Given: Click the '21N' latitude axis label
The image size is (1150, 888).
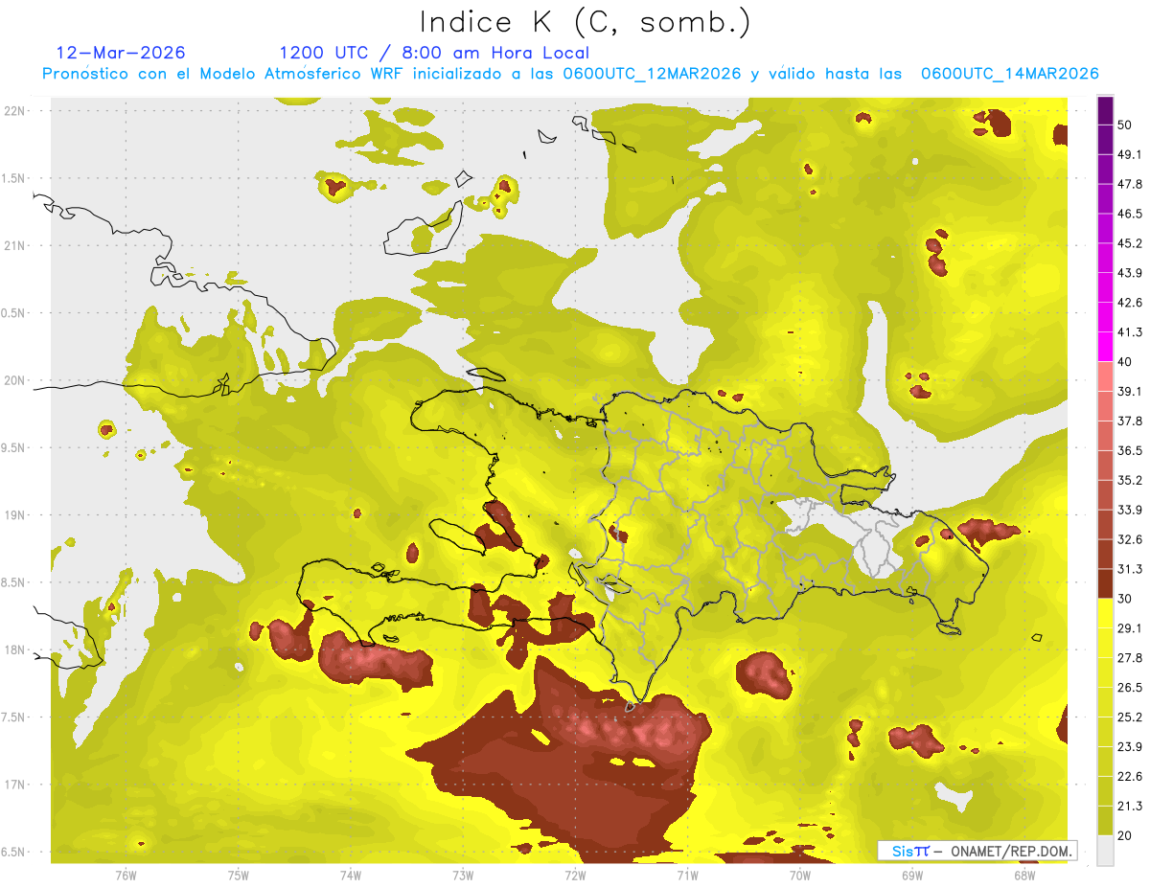Looking at the screenshot, I should click(14, 245).
